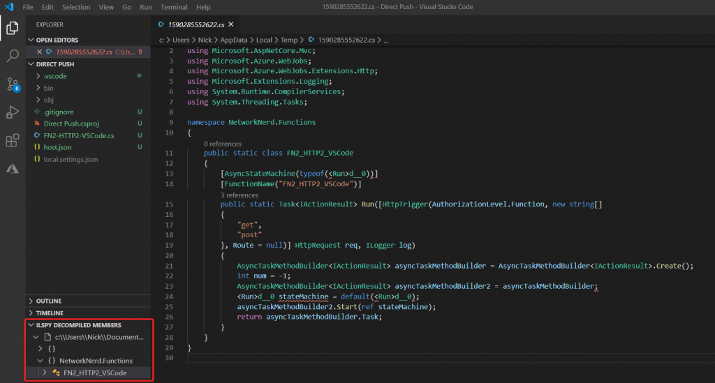Image resolution: width=715 pixels, height=383 pixels.
Task: Expand the bin folder
Action: 38,88
